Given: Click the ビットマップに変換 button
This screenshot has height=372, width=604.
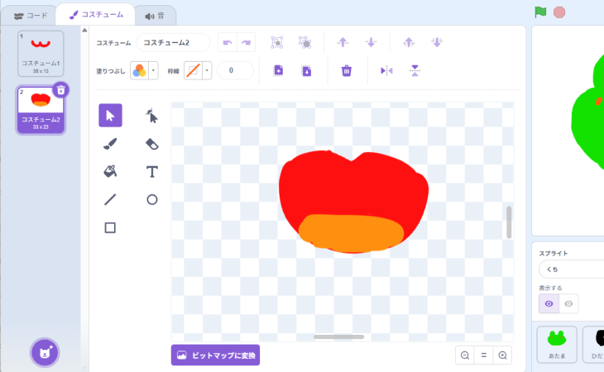Looking at the screenshot, I should pyautogui.click(x=215, y=355).
